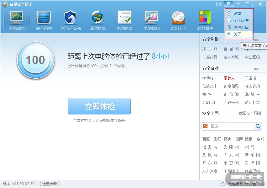Open the 瑞星安全网址 link

point(250,113)
